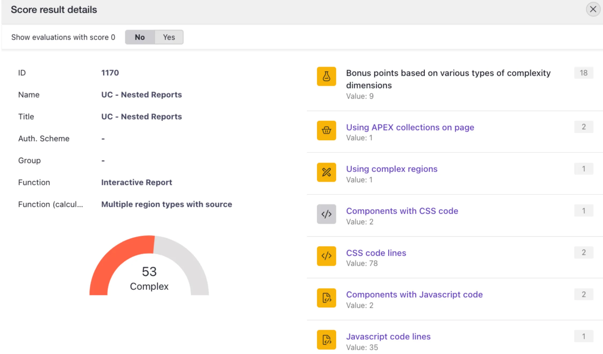Click the file icon beside Javascript code lines
The image size is (603, 354).
tap(326, 339)
